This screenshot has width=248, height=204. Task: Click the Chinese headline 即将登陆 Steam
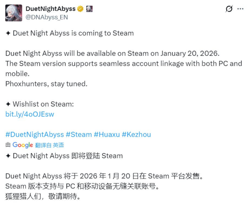click(x=64, y=156)
